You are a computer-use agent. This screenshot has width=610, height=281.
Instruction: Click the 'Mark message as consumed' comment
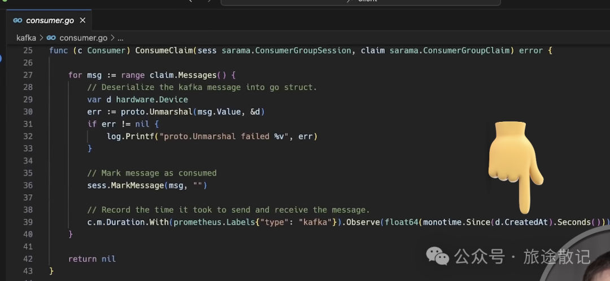[x=152, y=173]
